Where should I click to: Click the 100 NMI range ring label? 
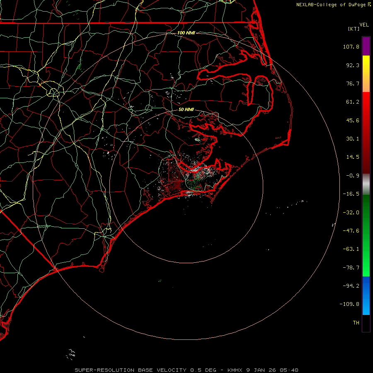[186, 33]
